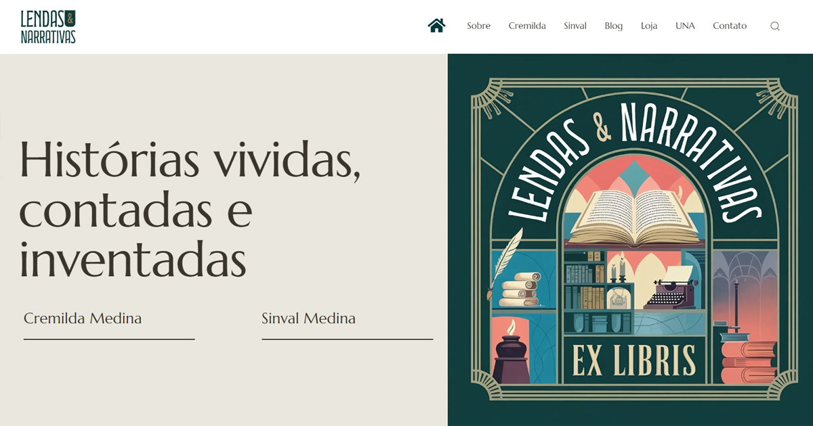Image resolution: width=813 pixels, height=426 pixels.
Task: Click the Histórias vividas headline text
Action: [190, 210]
